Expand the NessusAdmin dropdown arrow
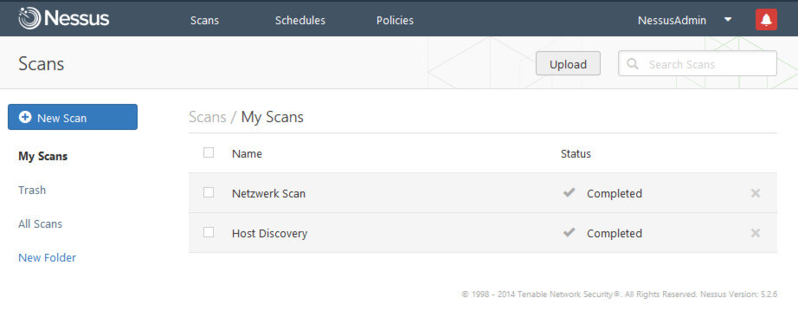The height and width of the screenshot is (330, 798). tap(728, 20)
